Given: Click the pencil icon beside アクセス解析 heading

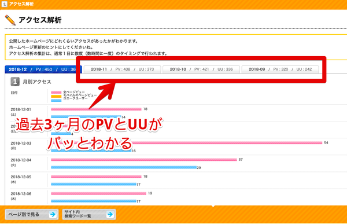Looking at the screenshot, I should click(x=10, y=20).
